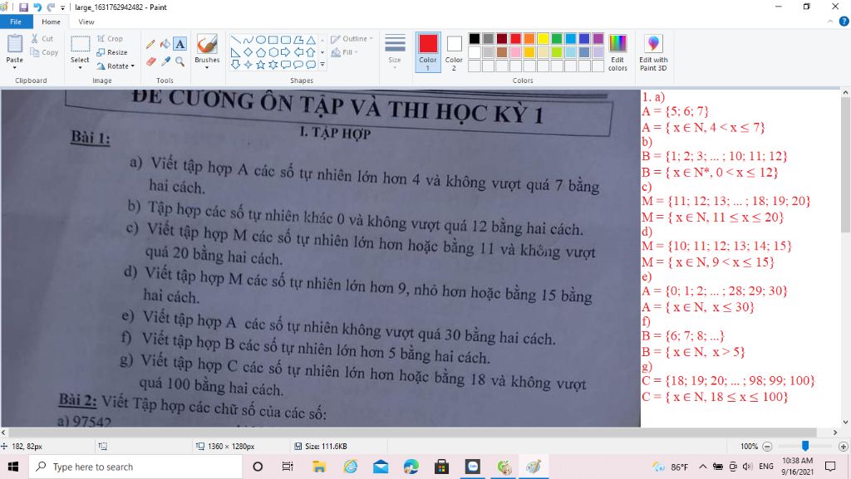
Task: Click the Resize button
Action: (112, 52)
